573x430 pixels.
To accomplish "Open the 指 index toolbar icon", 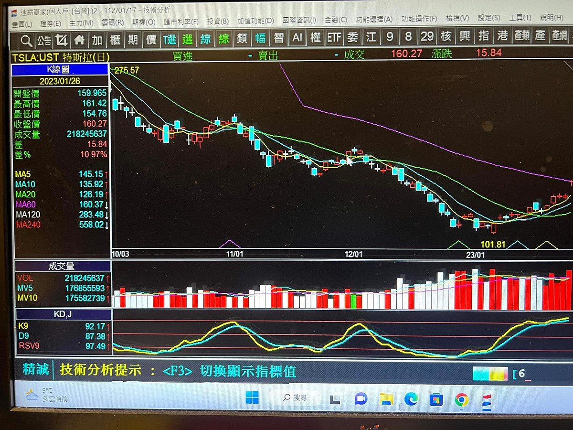I will (x=484, y=35).
